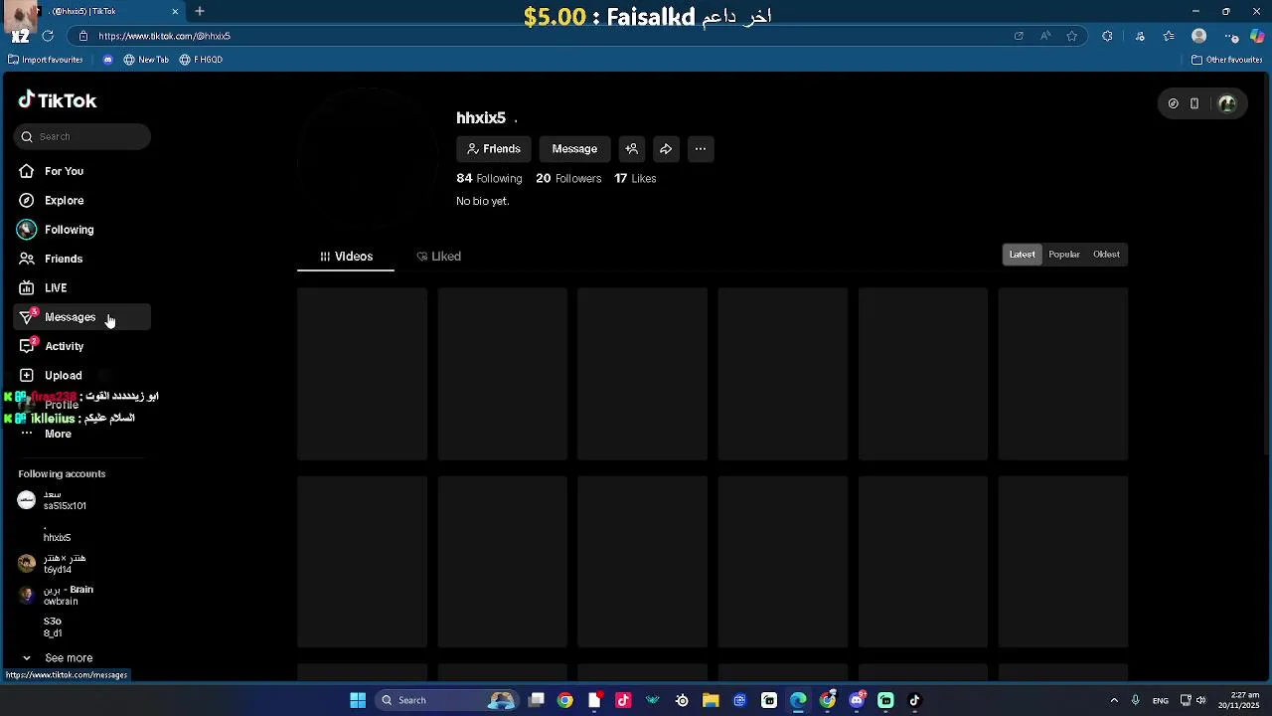Open the Windows Start menu
The height and width of the screenshot is (716, 1272).
point(358,700)
